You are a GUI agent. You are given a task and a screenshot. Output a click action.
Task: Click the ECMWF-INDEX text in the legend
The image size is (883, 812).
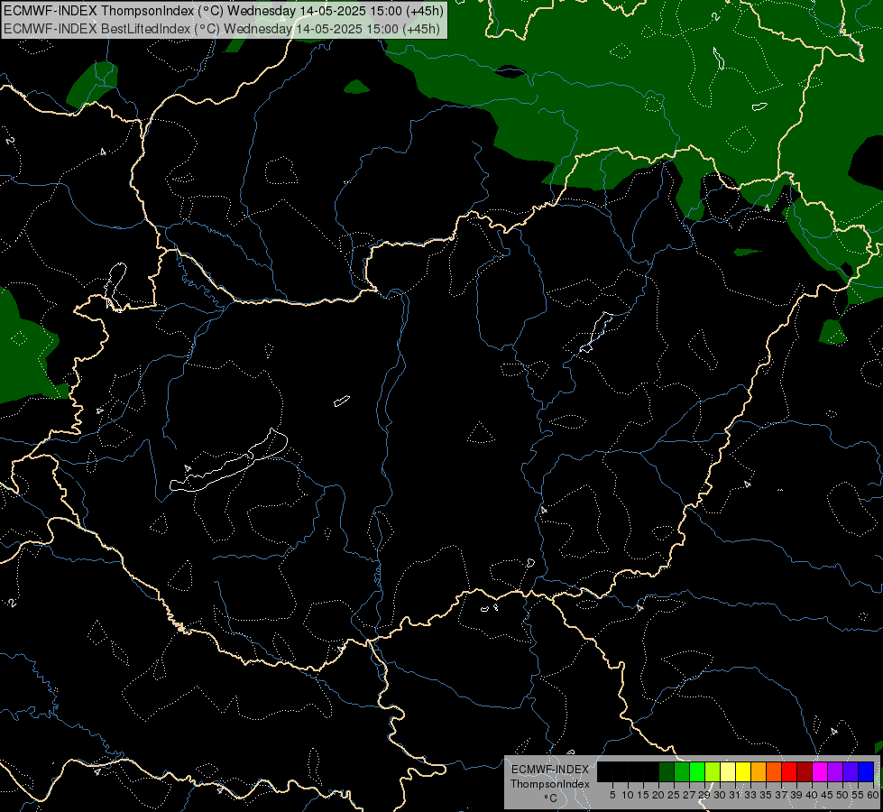pos(550,770)
